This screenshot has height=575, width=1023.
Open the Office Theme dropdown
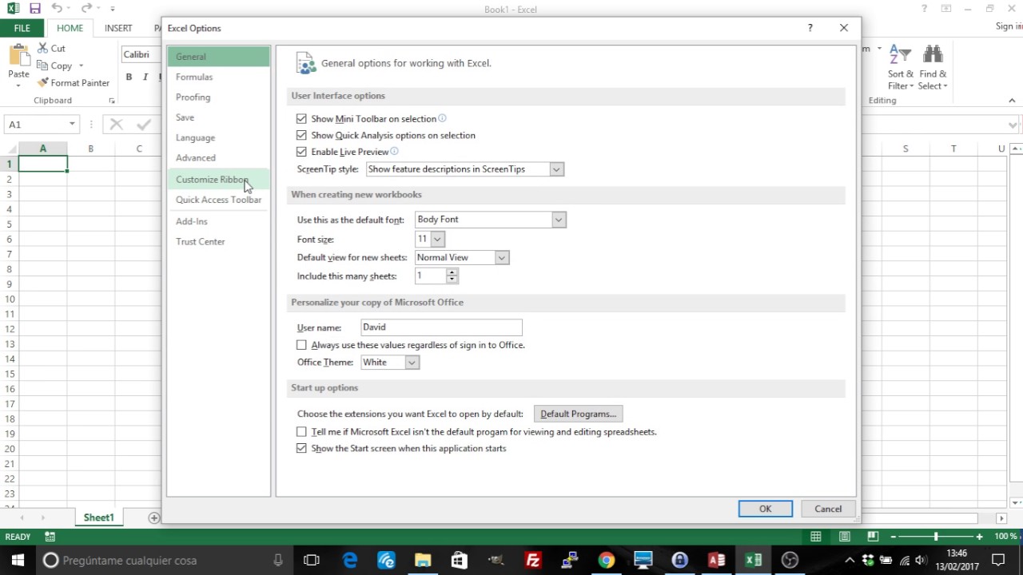pyautogui.click(x=412, y=363)
